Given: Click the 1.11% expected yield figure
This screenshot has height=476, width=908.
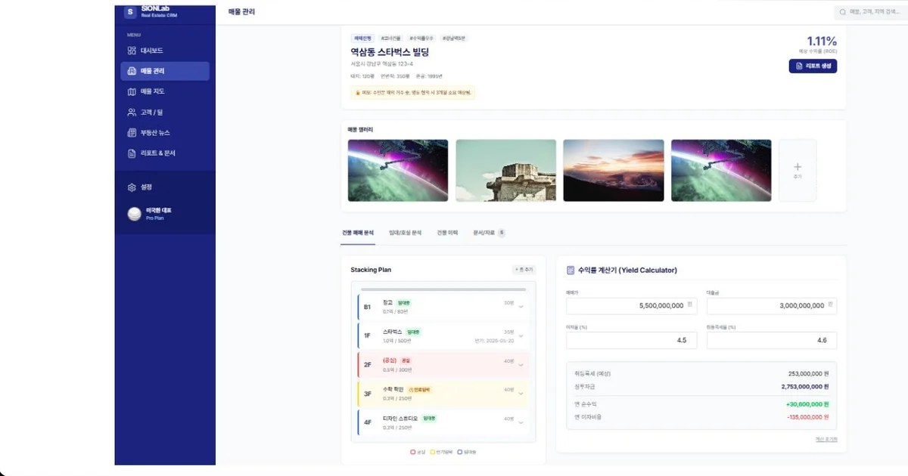Looking at the screenshot, I should click(x=822, y=42).
